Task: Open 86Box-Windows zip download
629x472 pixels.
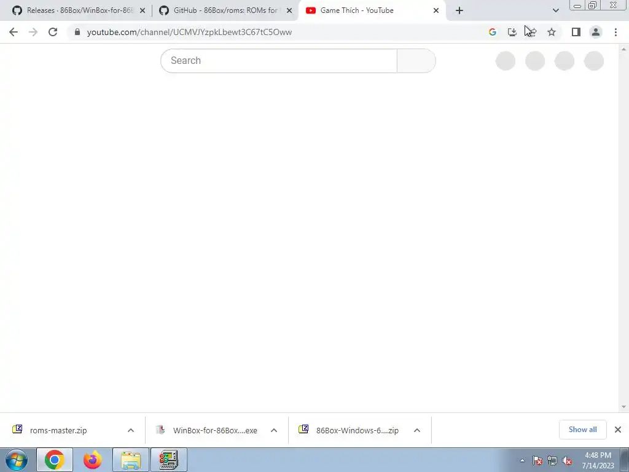Action: point(357,430)
